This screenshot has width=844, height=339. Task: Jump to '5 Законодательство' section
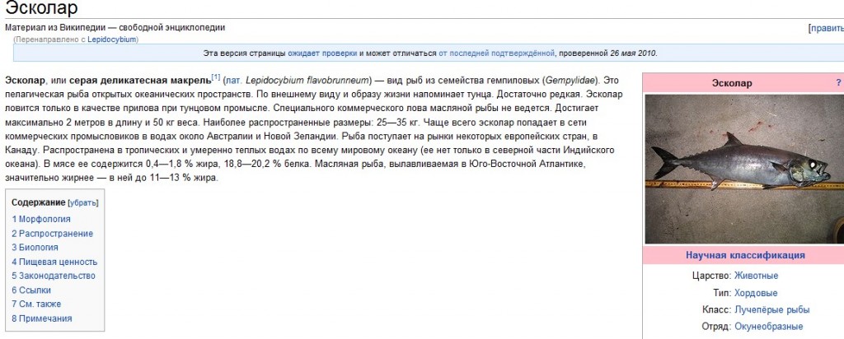coord(54,276)
